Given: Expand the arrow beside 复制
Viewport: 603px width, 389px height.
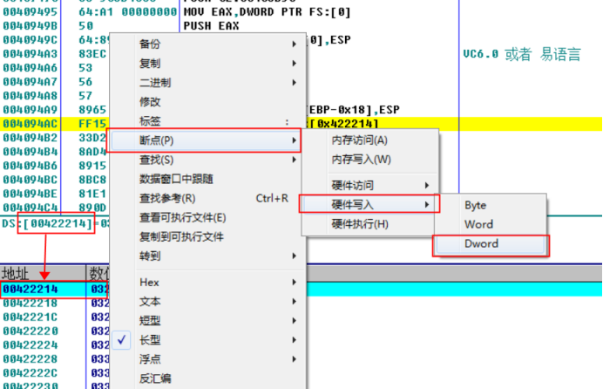Looking at the screenshot, I should (295, 63).
